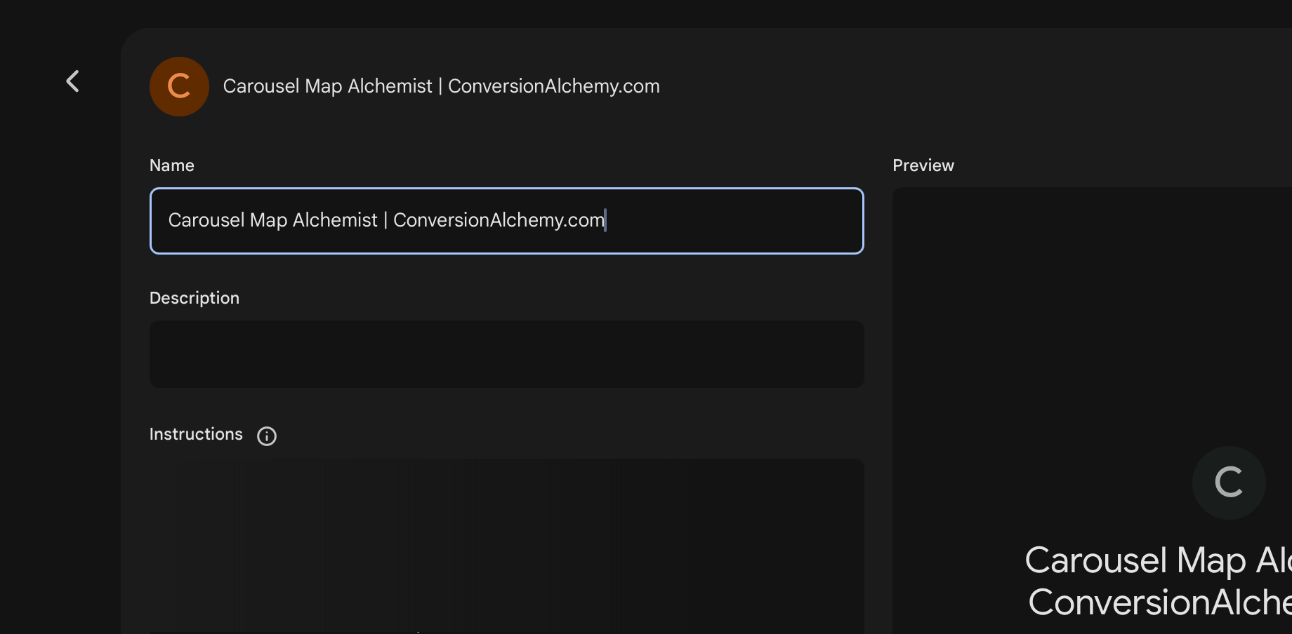Screen dimensions: 1292x634
Task: Click the Description field label
Action: pyautogui.click(x=195, y=299)
